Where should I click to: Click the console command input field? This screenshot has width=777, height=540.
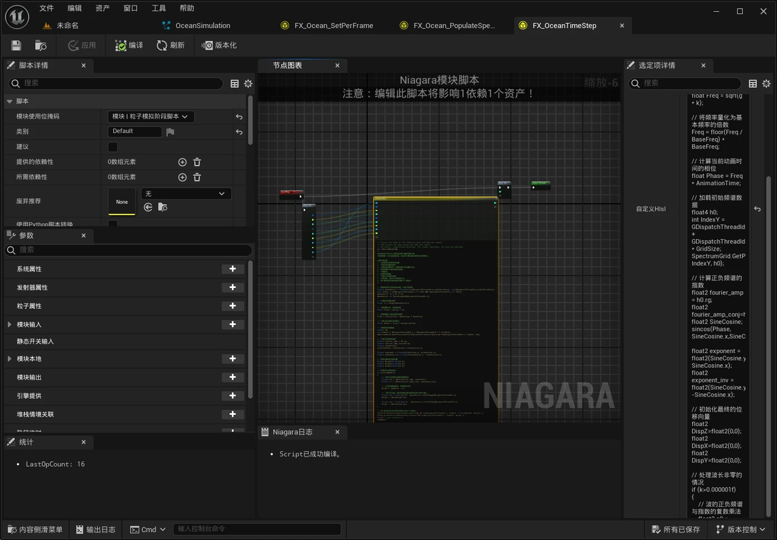click(x=257, y=529)
